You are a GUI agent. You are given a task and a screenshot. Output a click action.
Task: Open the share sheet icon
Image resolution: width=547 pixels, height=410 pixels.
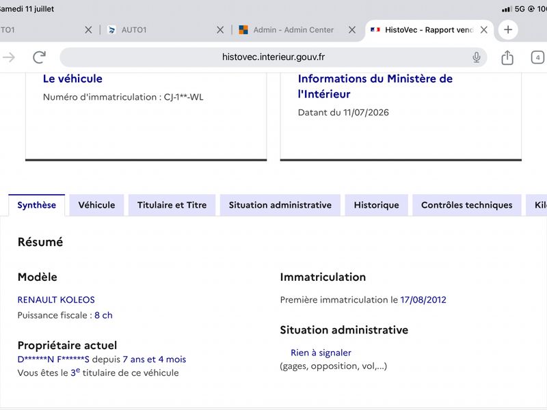(x=507, y=57)
